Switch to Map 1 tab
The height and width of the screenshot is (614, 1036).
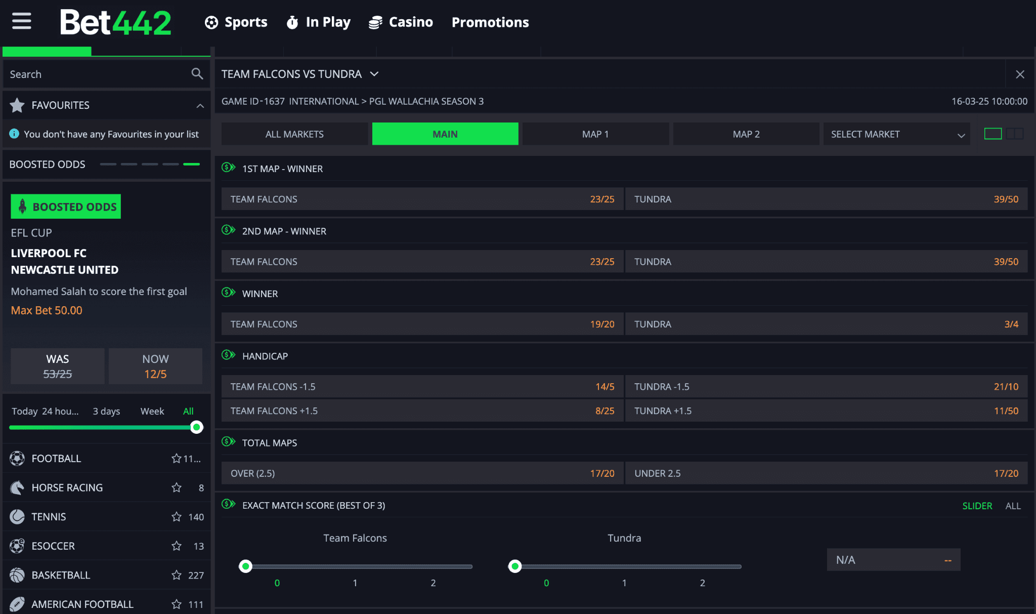click(x=595, y=134)
